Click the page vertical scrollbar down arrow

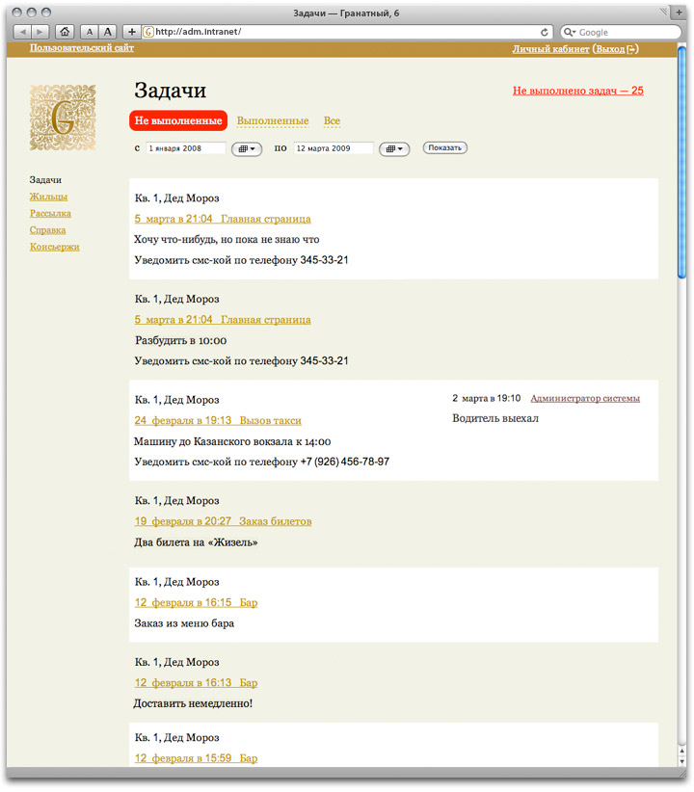pos(682,760)
